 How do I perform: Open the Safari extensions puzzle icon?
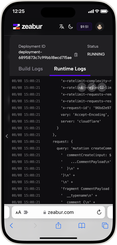click(x=26, y=212)
